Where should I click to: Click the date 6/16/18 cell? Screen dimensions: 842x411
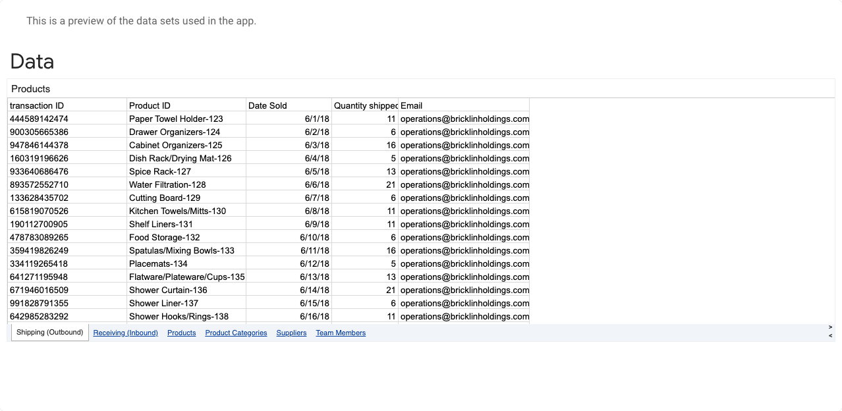pyautogui.click(x=289, y=316)
